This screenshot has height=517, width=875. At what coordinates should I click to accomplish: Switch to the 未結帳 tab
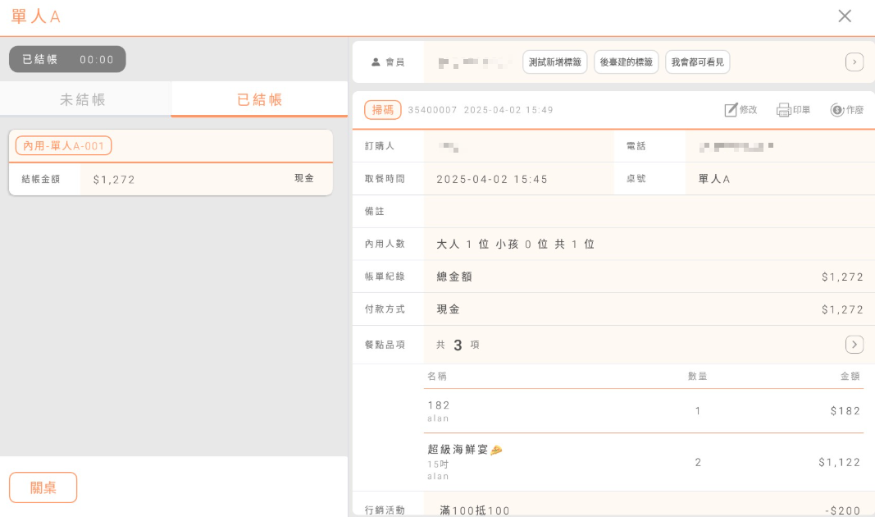point(83,100)
